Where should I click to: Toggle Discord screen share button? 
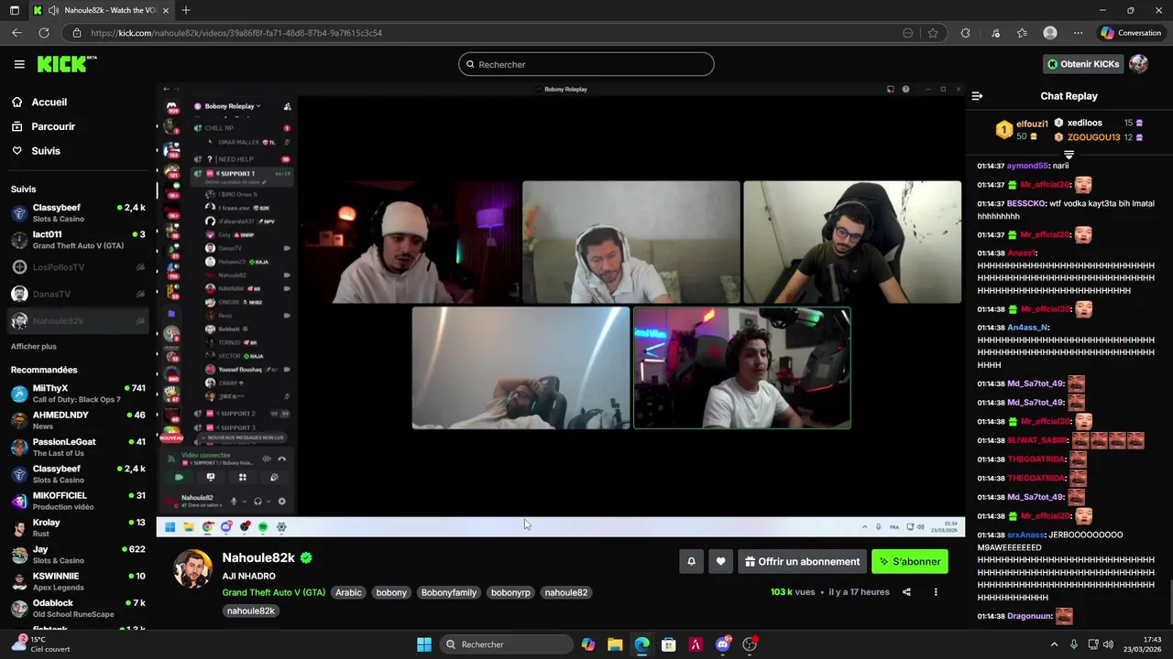[x=211, y=477]
